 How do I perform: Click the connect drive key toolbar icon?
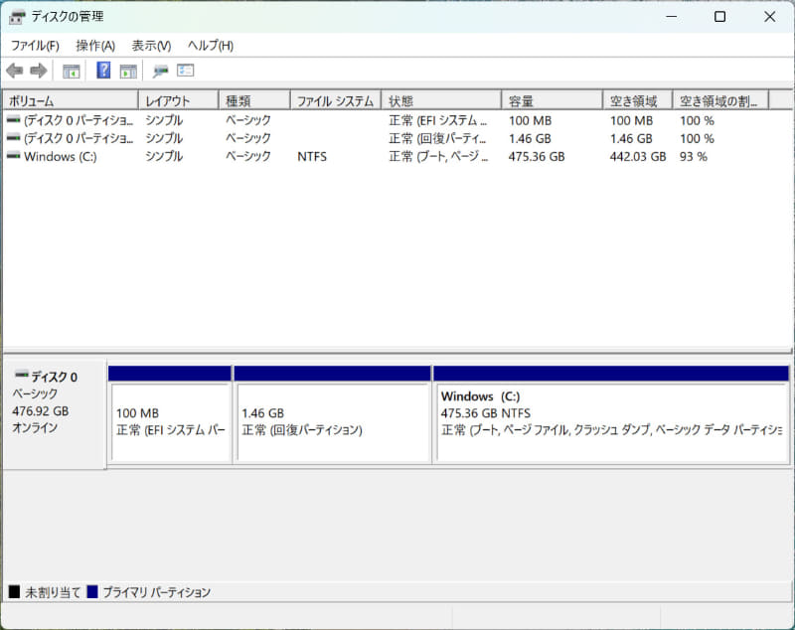click(160, 71)
